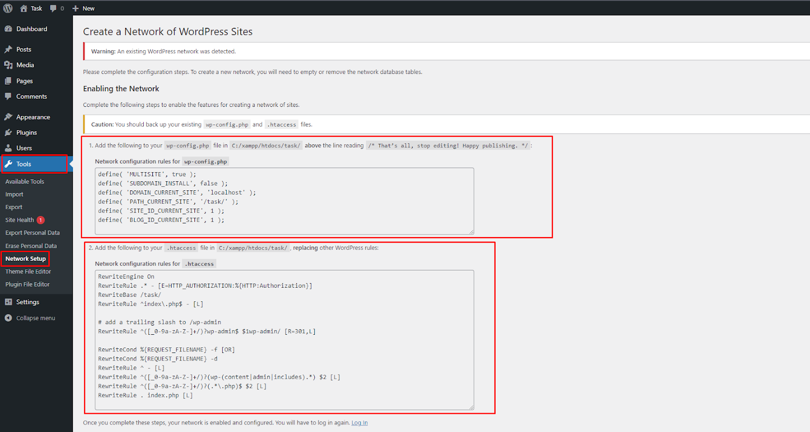This screenshot has width=810, height=432.
Task: Click the home icon beside Task
Action: pyautogui.click(x=24, y=8)
